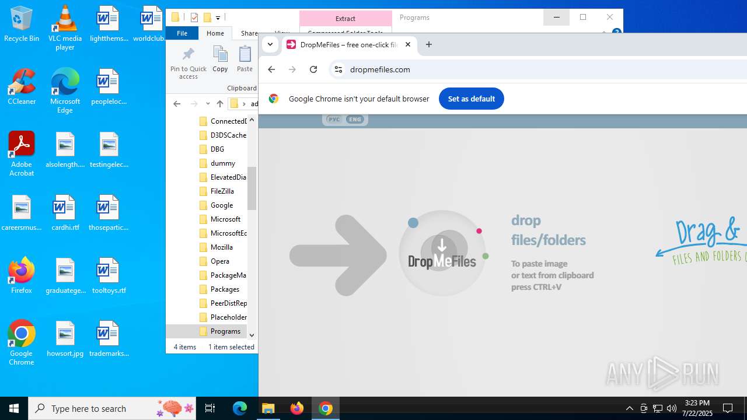Launch Adobe Acrobat from desktop
Screen dimensions: 747x420
tap(22, 154)
